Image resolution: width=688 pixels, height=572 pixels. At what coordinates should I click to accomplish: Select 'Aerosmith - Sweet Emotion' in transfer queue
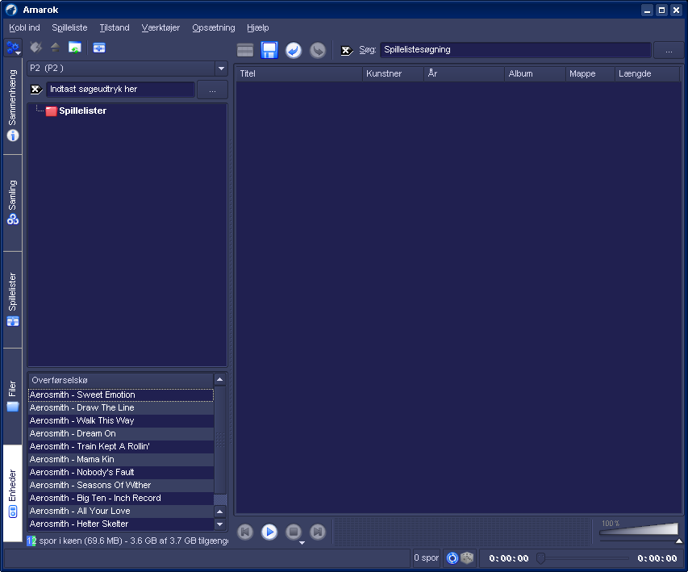click(x=121, y=395)
